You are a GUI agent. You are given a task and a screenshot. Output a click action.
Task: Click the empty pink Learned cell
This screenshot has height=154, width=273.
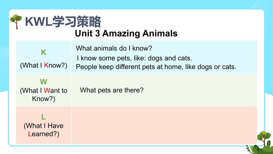[x=164, y=125]
